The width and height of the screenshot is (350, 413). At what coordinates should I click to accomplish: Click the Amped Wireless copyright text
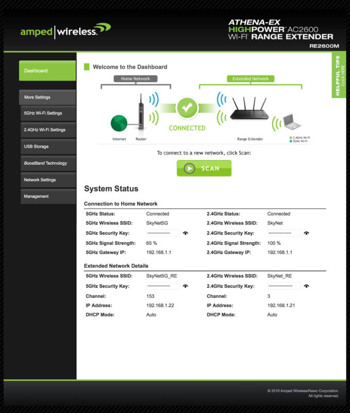[303, 393]
